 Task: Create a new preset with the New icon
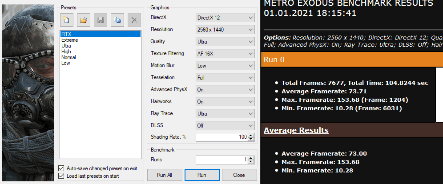(66, 20)
